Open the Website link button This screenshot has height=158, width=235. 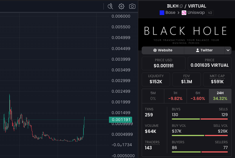(x=163, y=50)
